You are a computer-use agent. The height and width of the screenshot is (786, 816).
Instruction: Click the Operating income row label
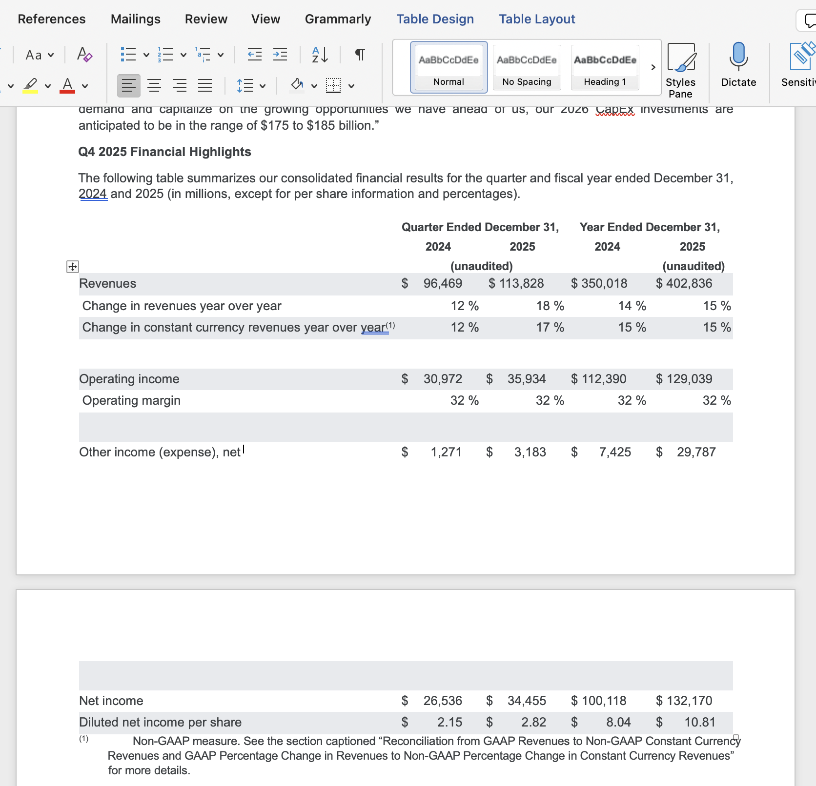click(129, 379)
